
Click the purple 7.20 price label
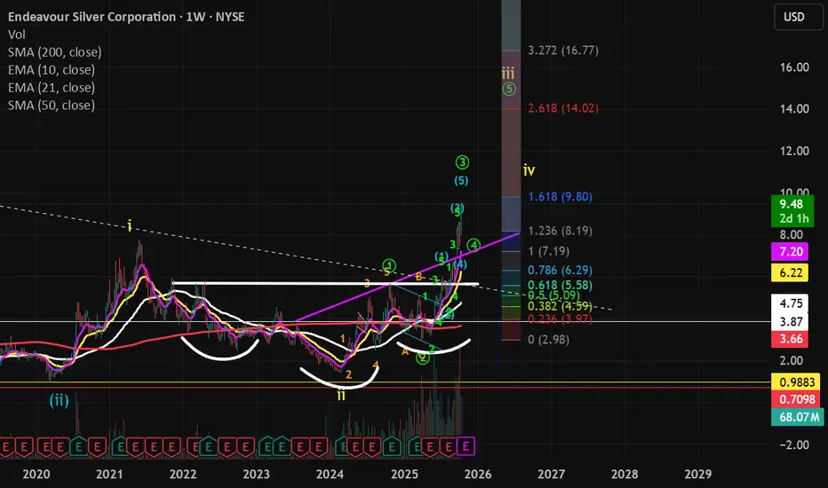[790, 252]
